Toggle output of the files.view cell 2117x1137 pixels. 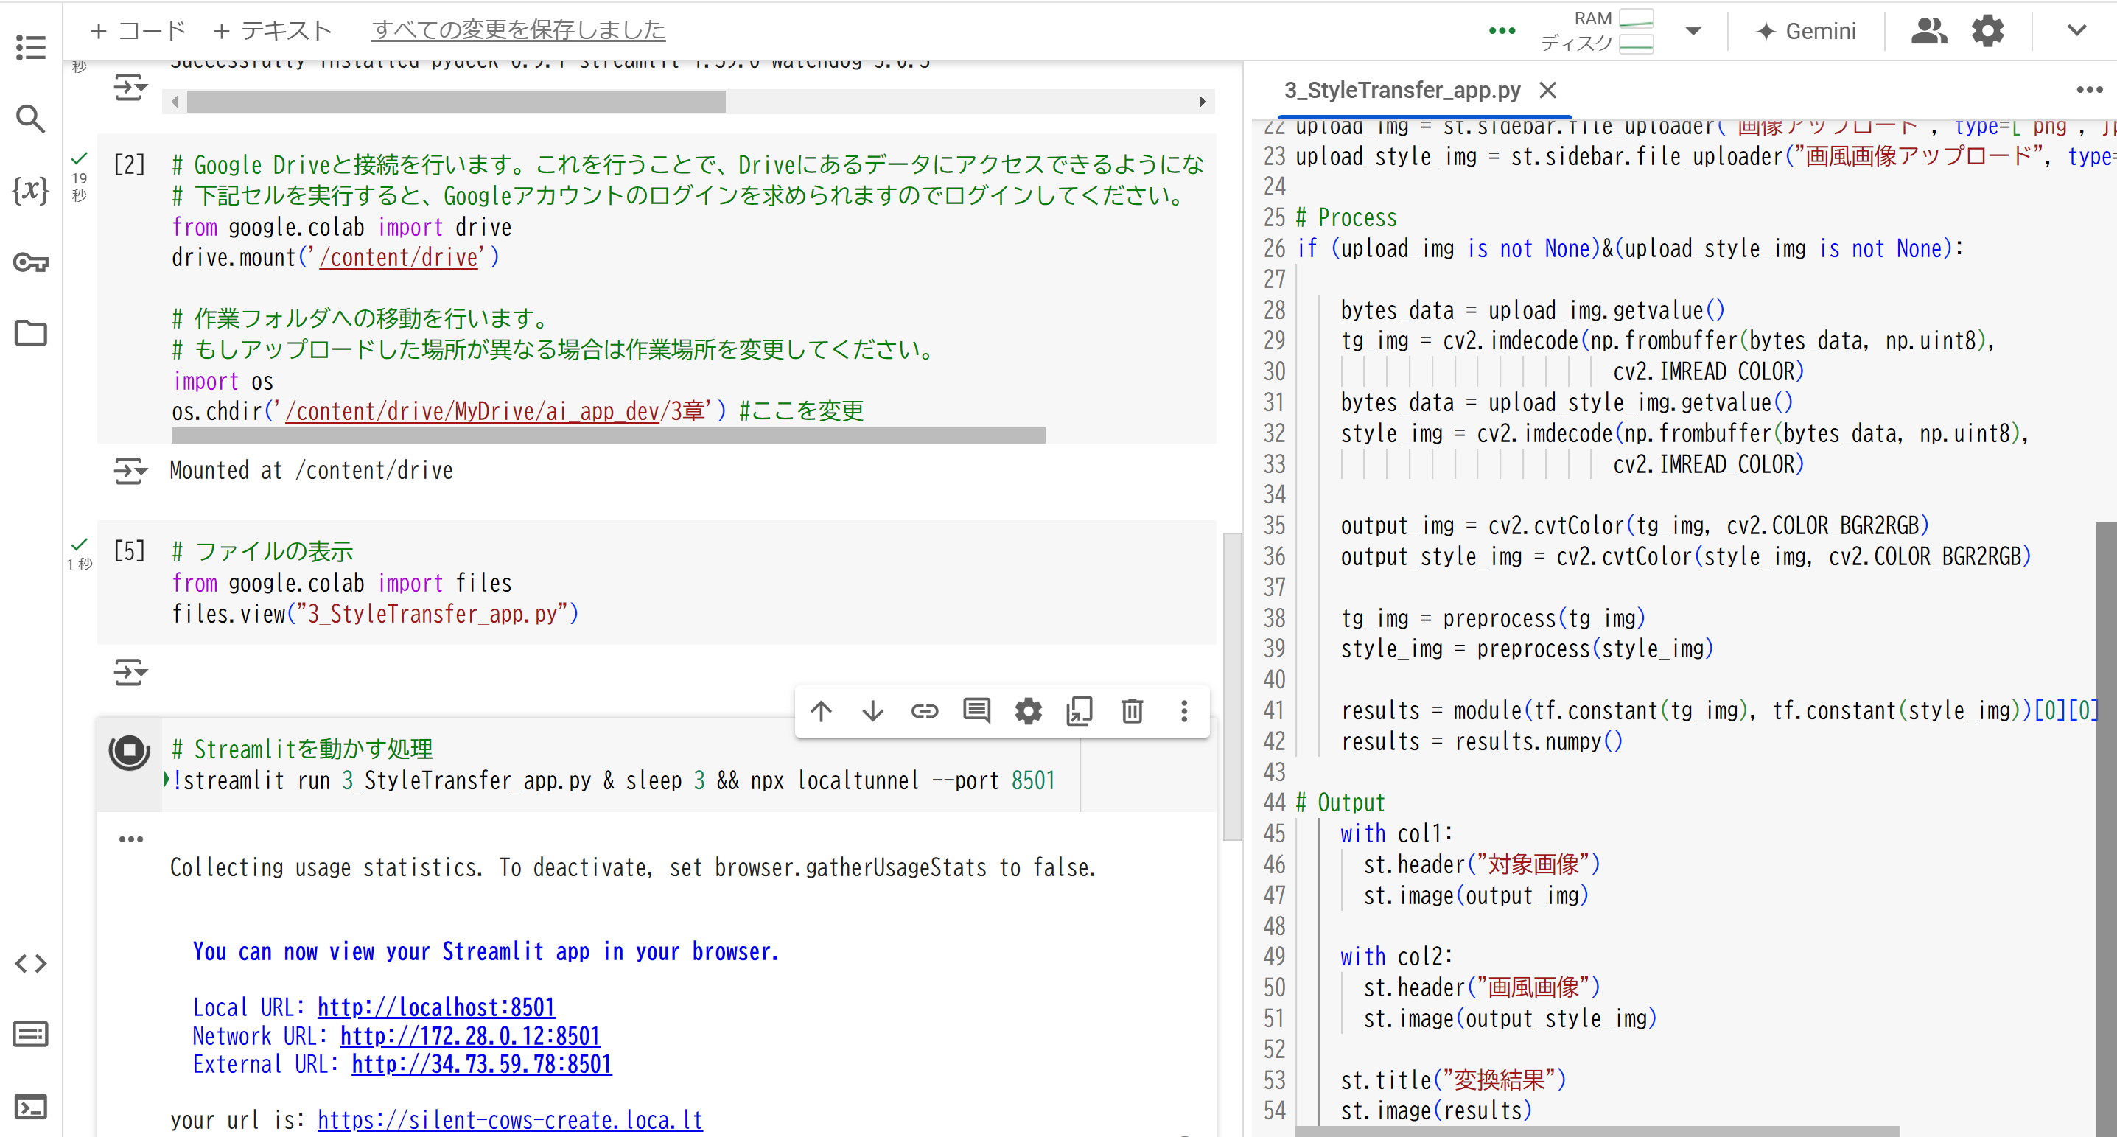[130, 672]
